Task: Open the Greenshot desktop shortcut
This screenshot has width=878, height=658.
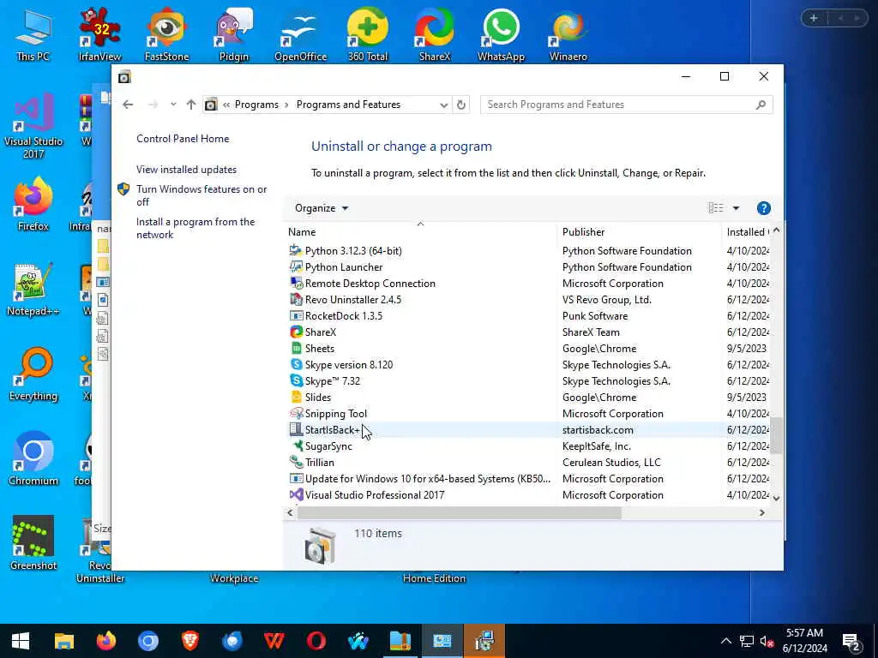Action: [x=33, y=543]
